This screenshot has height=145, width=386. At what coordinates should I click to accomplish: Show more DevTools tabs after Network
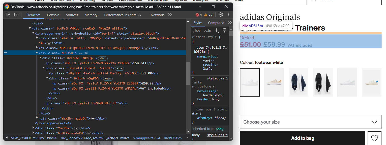pos(170,15)
